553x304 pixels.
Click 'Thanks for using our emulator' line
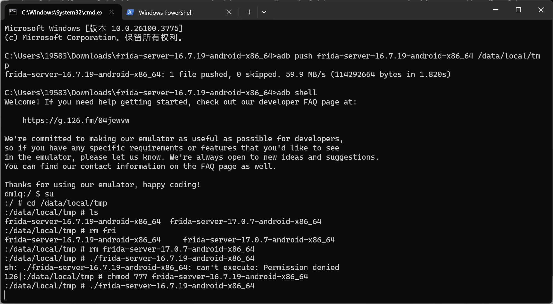[x=102, y=185]
